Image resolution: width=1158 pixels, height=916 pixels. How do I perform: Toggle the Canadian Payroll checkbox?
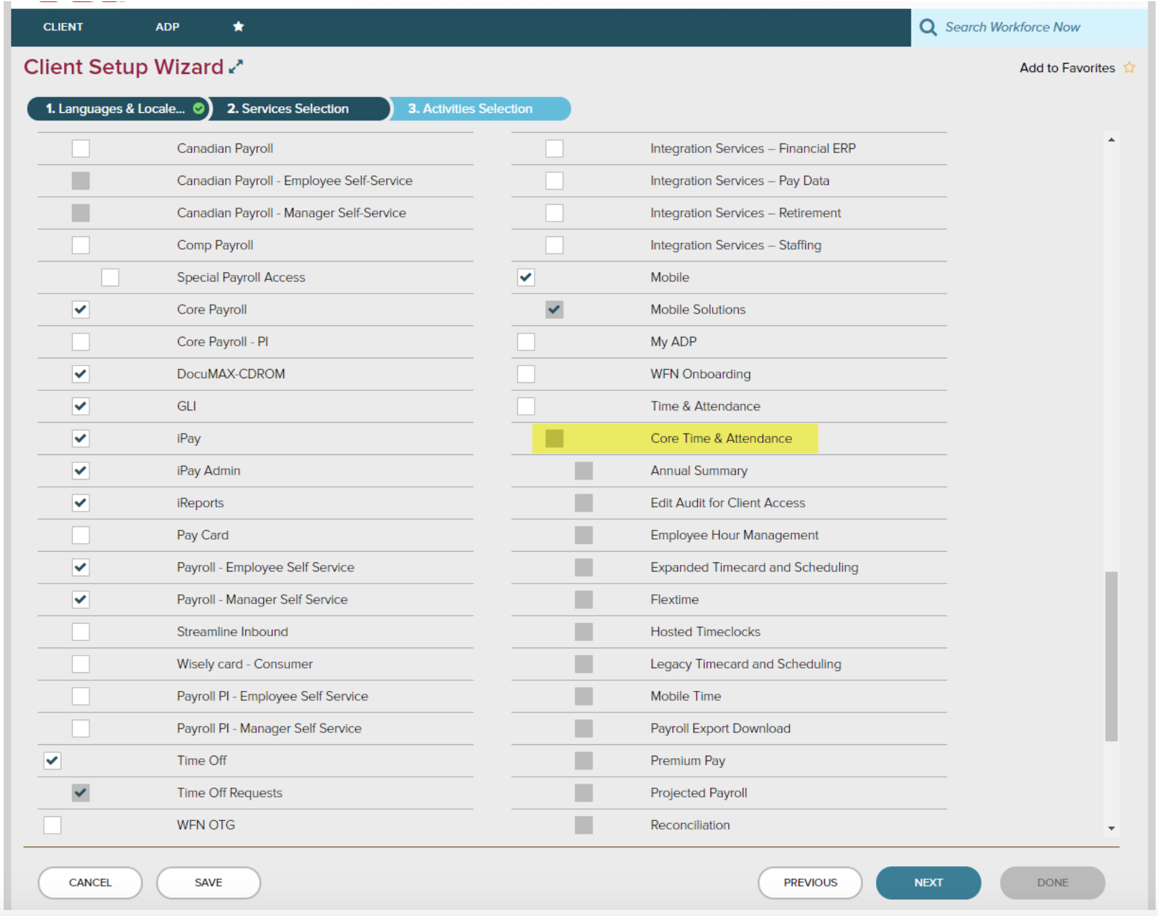tap(80, 148)
